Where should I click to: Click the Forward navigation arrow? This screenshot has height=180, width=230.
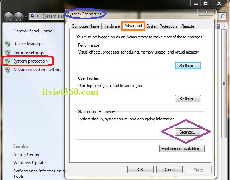[x=19, y=16]
